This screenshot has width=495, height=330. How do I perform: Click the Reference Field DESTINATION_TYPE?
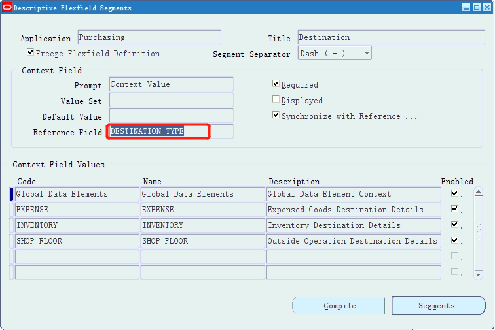(172, 131)
